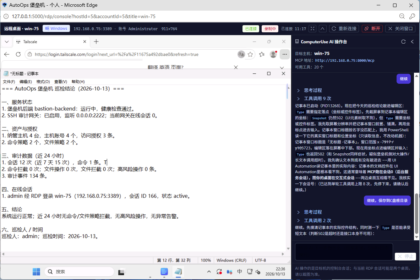The width and height of the screenshot is (420, 280).
Task: Select the Tailscale browser tab
Action: pyautogui.click(x=51, y=42)
